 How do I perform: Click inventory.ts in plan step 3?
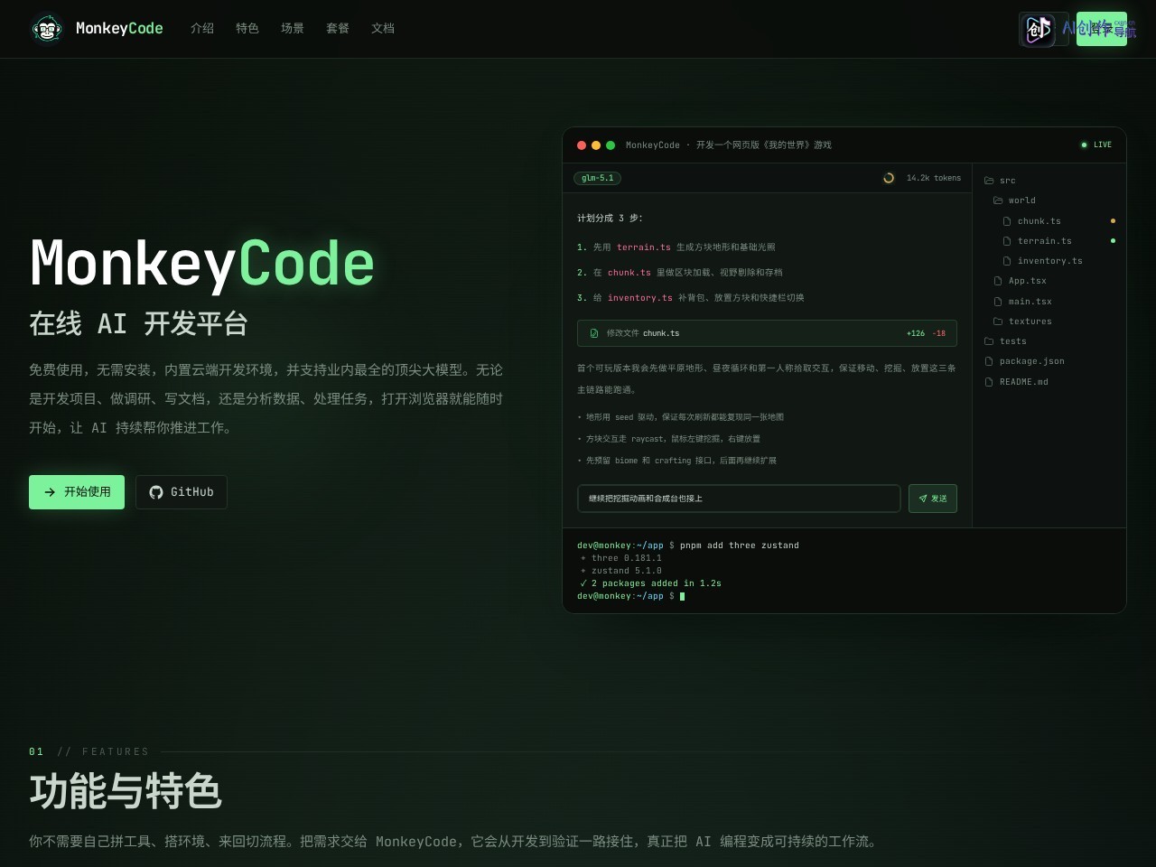[x=640, y=298]
